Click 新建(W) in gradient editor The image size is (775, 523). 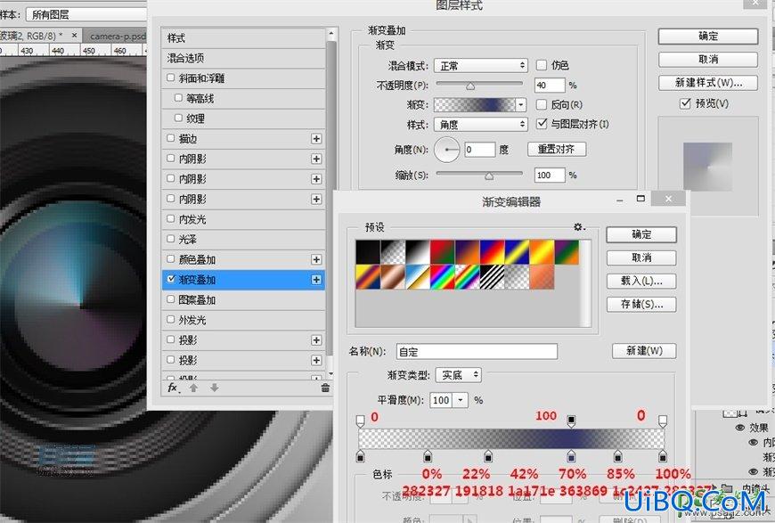tap(644, 350)
